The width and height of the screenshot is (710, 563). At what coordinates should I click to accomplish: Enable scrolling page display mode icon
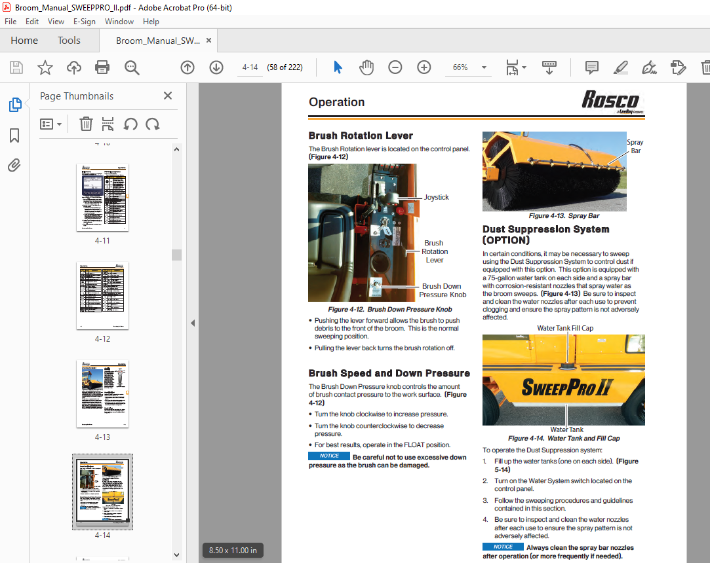[x=549, y=67]
